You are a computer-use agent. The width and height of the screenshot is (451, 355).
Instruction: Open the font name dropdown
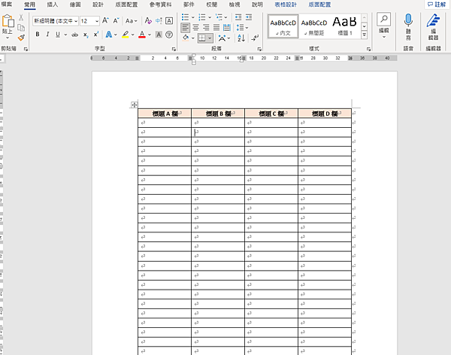(x=76, y=21)
